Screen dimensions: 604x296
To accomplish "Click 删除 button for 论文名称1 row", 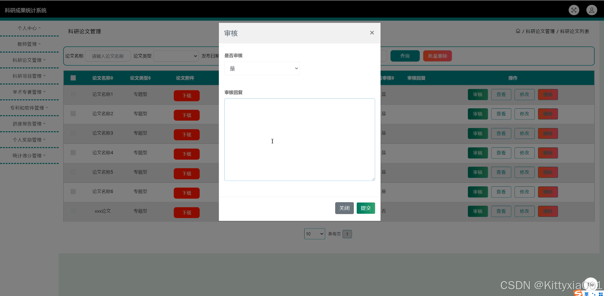I will (548, 94).
